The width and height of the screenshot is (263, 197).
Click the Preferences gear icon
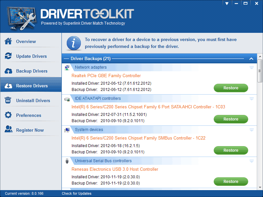click(x=8, y=115)
